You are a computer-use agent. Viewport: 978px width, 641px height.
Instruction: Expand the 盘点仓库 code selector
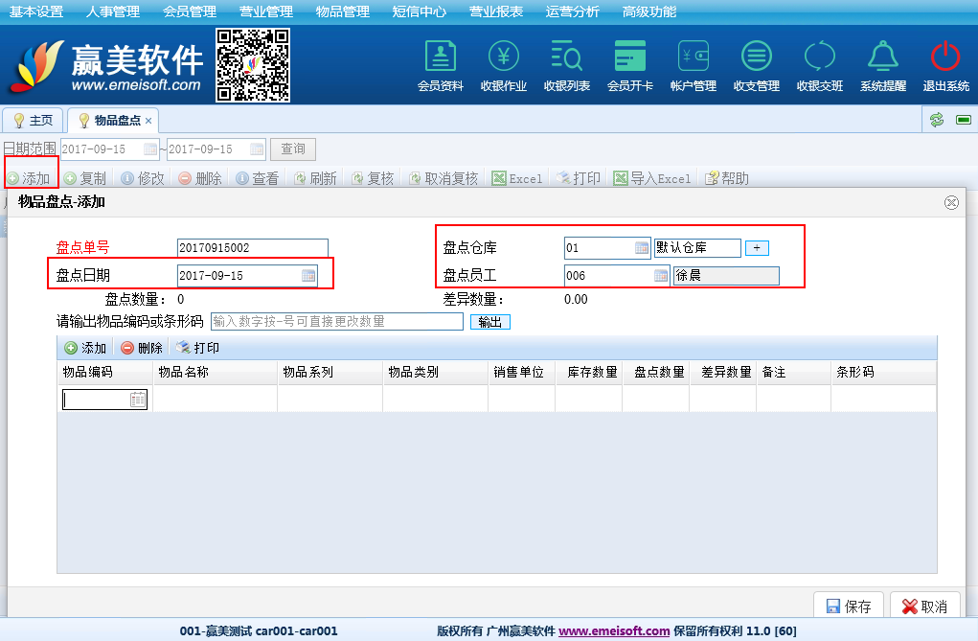point(642,249)
